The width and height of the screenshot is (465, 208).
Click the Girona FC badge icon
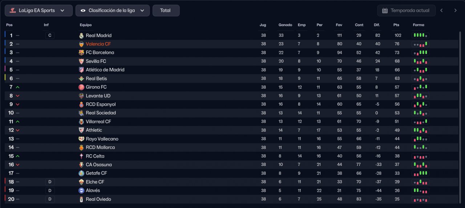(x=81, y=87)
